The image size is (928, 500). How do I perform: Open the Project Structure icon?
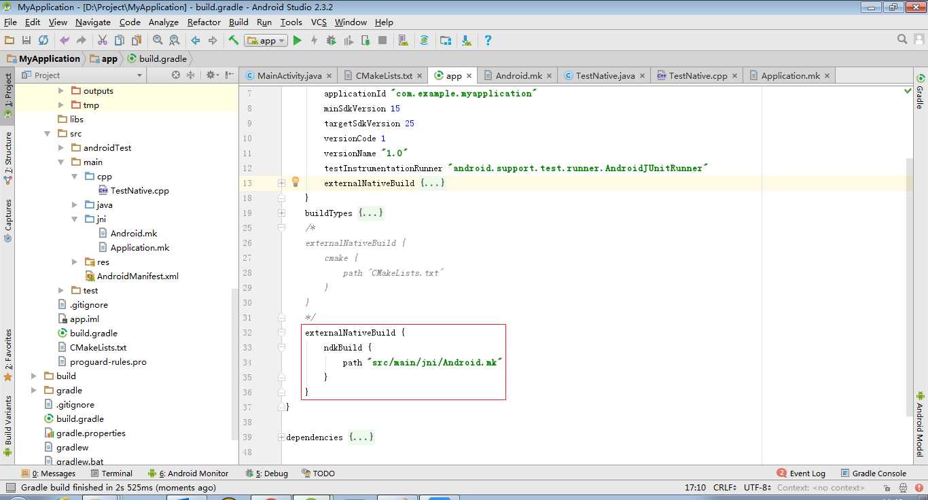(446, 40)
